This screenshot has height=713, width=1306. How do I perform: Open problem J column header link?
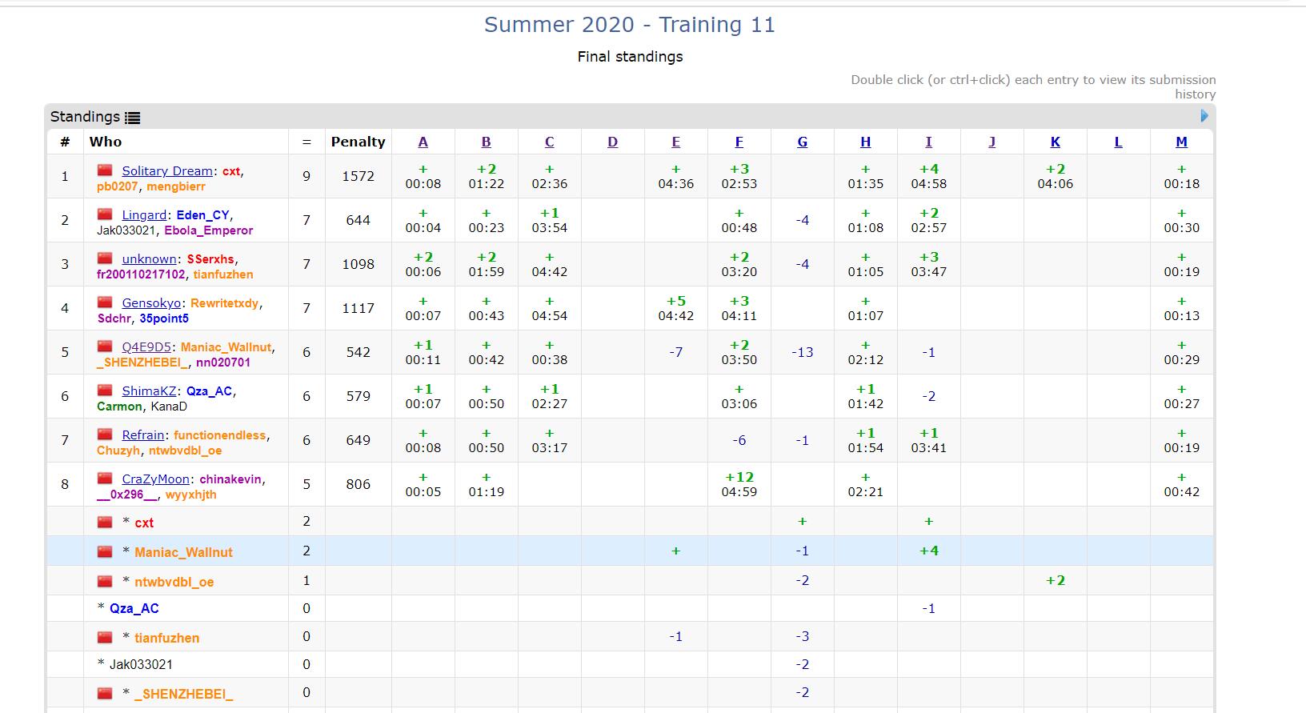tap(992, 142)
